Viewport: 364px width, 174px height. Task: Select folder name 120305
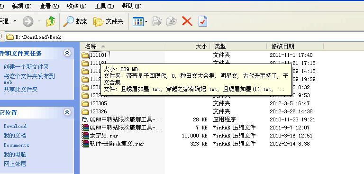[98, 103]
